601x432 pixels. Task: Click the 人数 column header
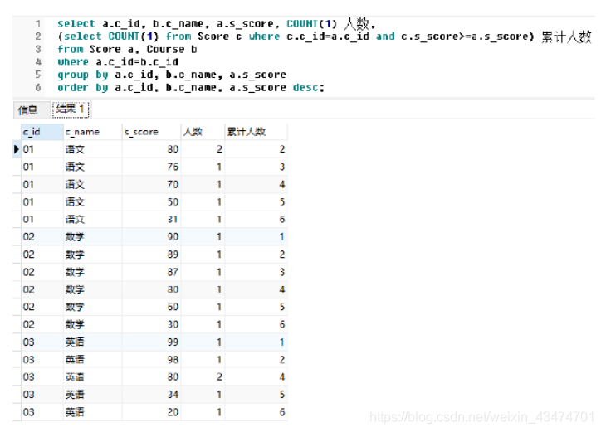(203, 132)
